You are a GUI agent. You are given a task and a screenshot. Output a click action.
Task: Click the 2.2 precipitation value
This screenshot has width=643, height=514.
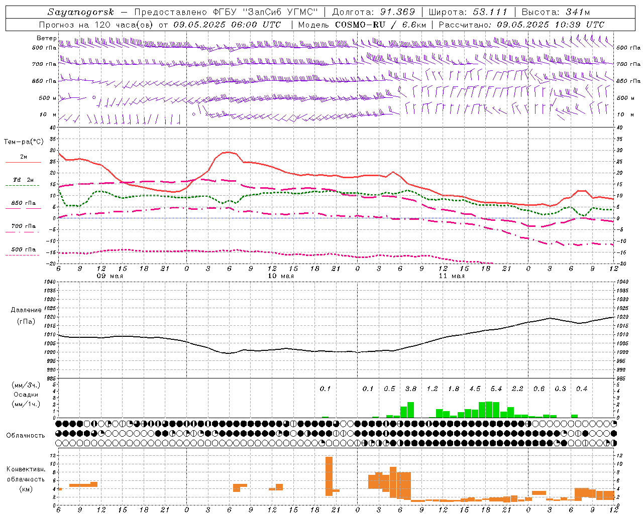517,389
